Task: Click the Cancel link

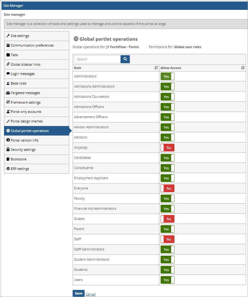Action: 90,294
